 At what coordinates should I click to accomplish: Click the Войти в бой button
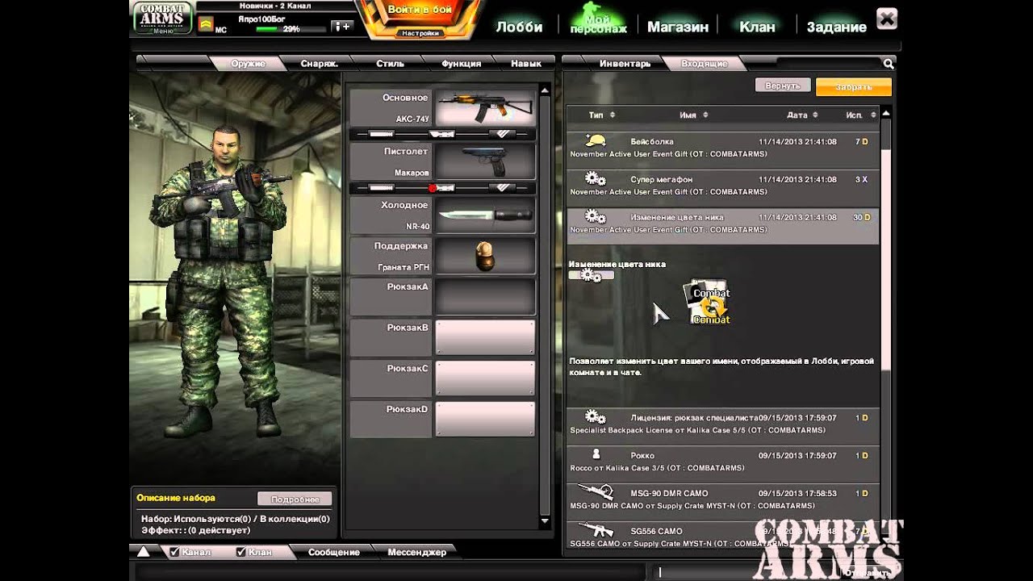[420, 10]
